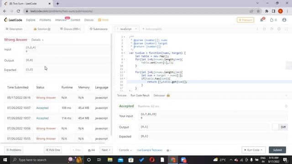This screenshot has width=292, height=164.
Task: Enter editor fullscreen mode icon
Action: 286,29
